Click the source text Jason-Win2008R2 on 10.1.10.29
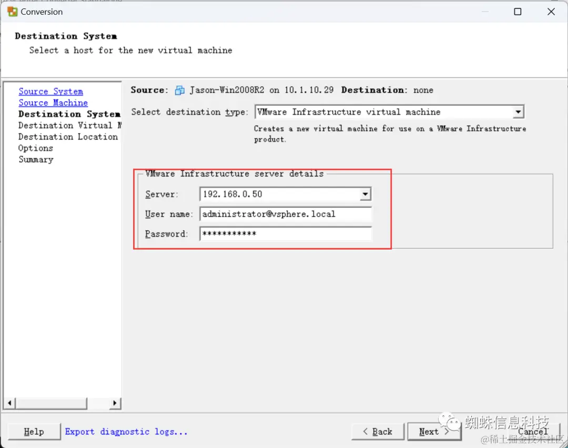The height and width of the screenshot is (448, 568). click(261, 90)
